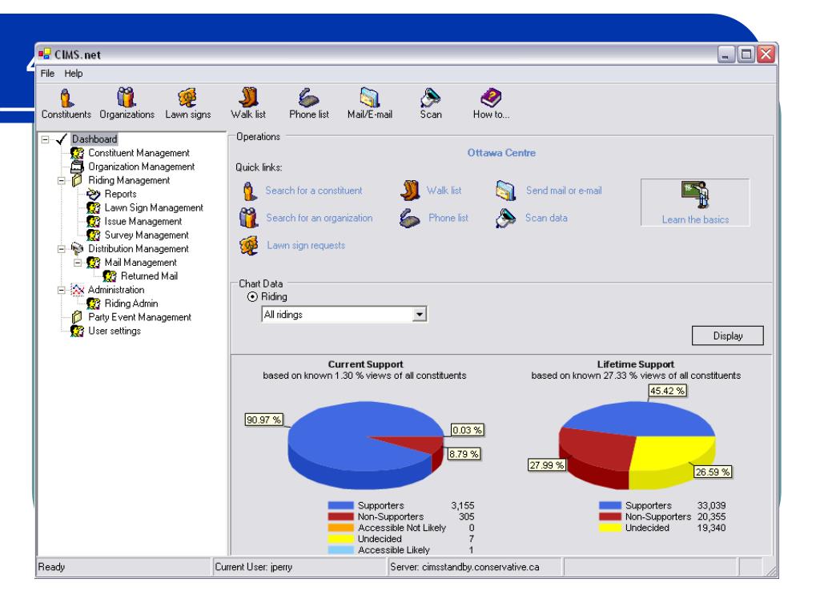Follow the Search for an organization link

click(320, 218)
